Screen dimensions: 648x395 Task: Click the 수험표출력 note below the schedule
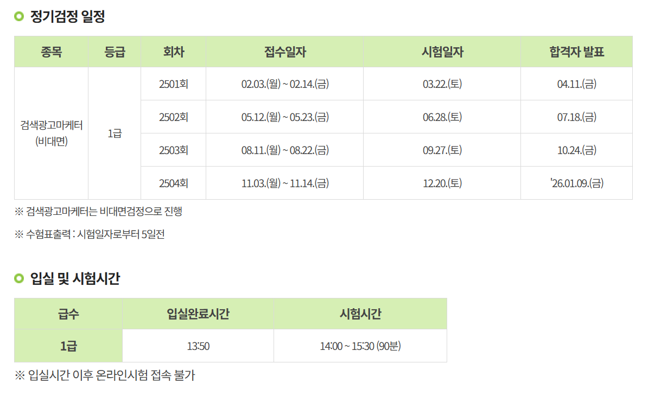[x=90, y=234]
